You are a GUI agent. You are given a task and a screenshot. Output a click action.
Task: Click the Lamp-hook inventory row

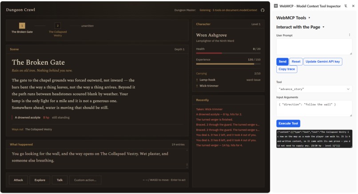tap(228, 80)
